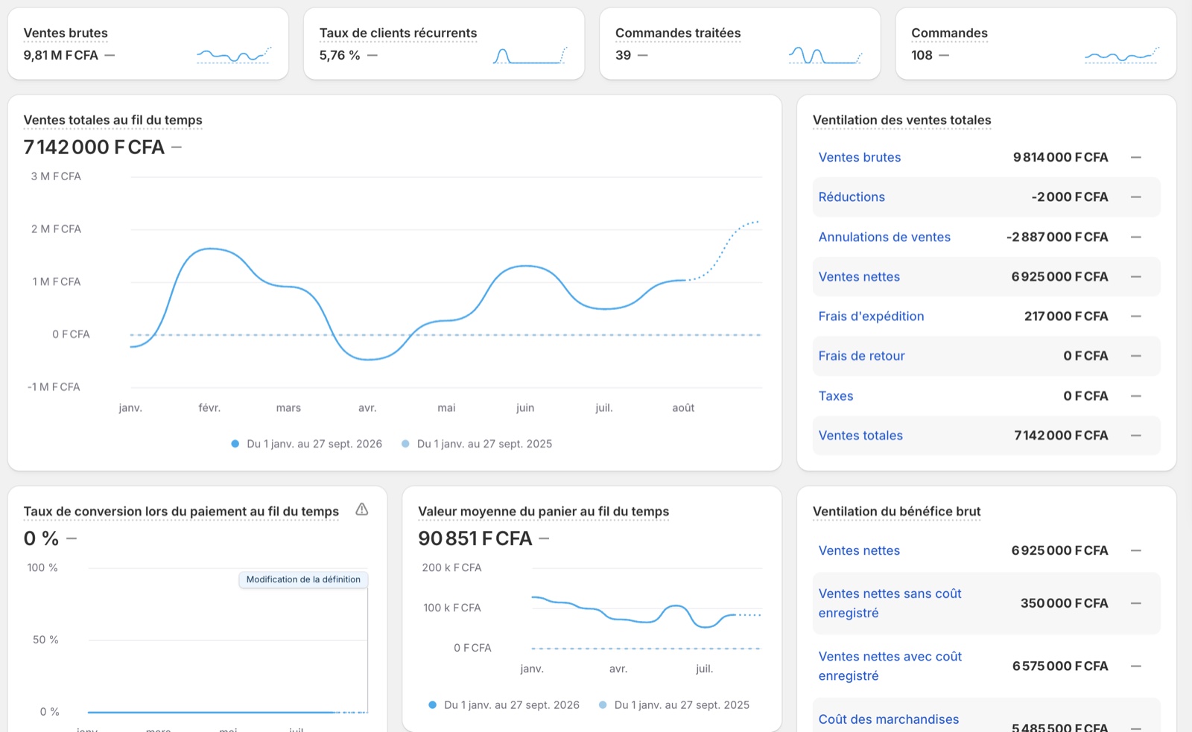Image resolution: width=1192 pixels, height=732 pixels.
Task: Open the Annulations de ventes link
Action: pos(884,237)
